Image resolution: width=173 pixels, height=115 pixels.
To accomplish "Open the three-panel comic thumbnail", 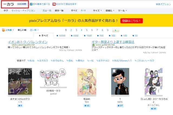I will click(154, 81).
